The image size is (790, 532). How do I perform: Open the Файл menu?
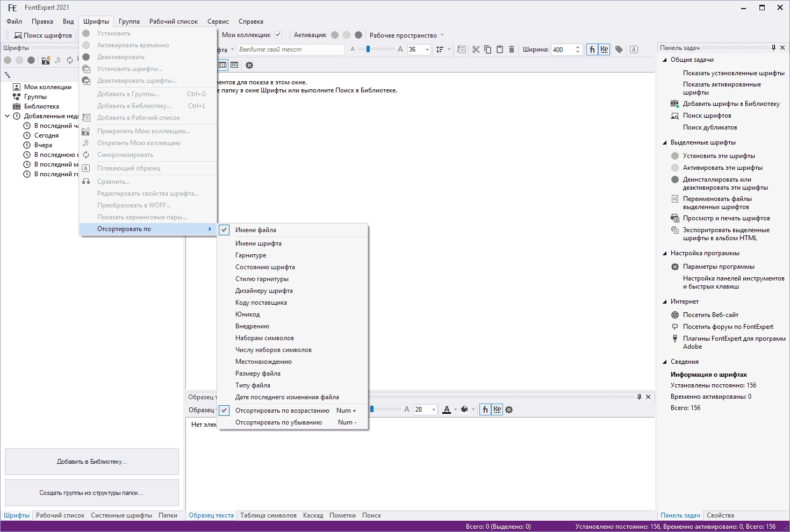[15, 21]
